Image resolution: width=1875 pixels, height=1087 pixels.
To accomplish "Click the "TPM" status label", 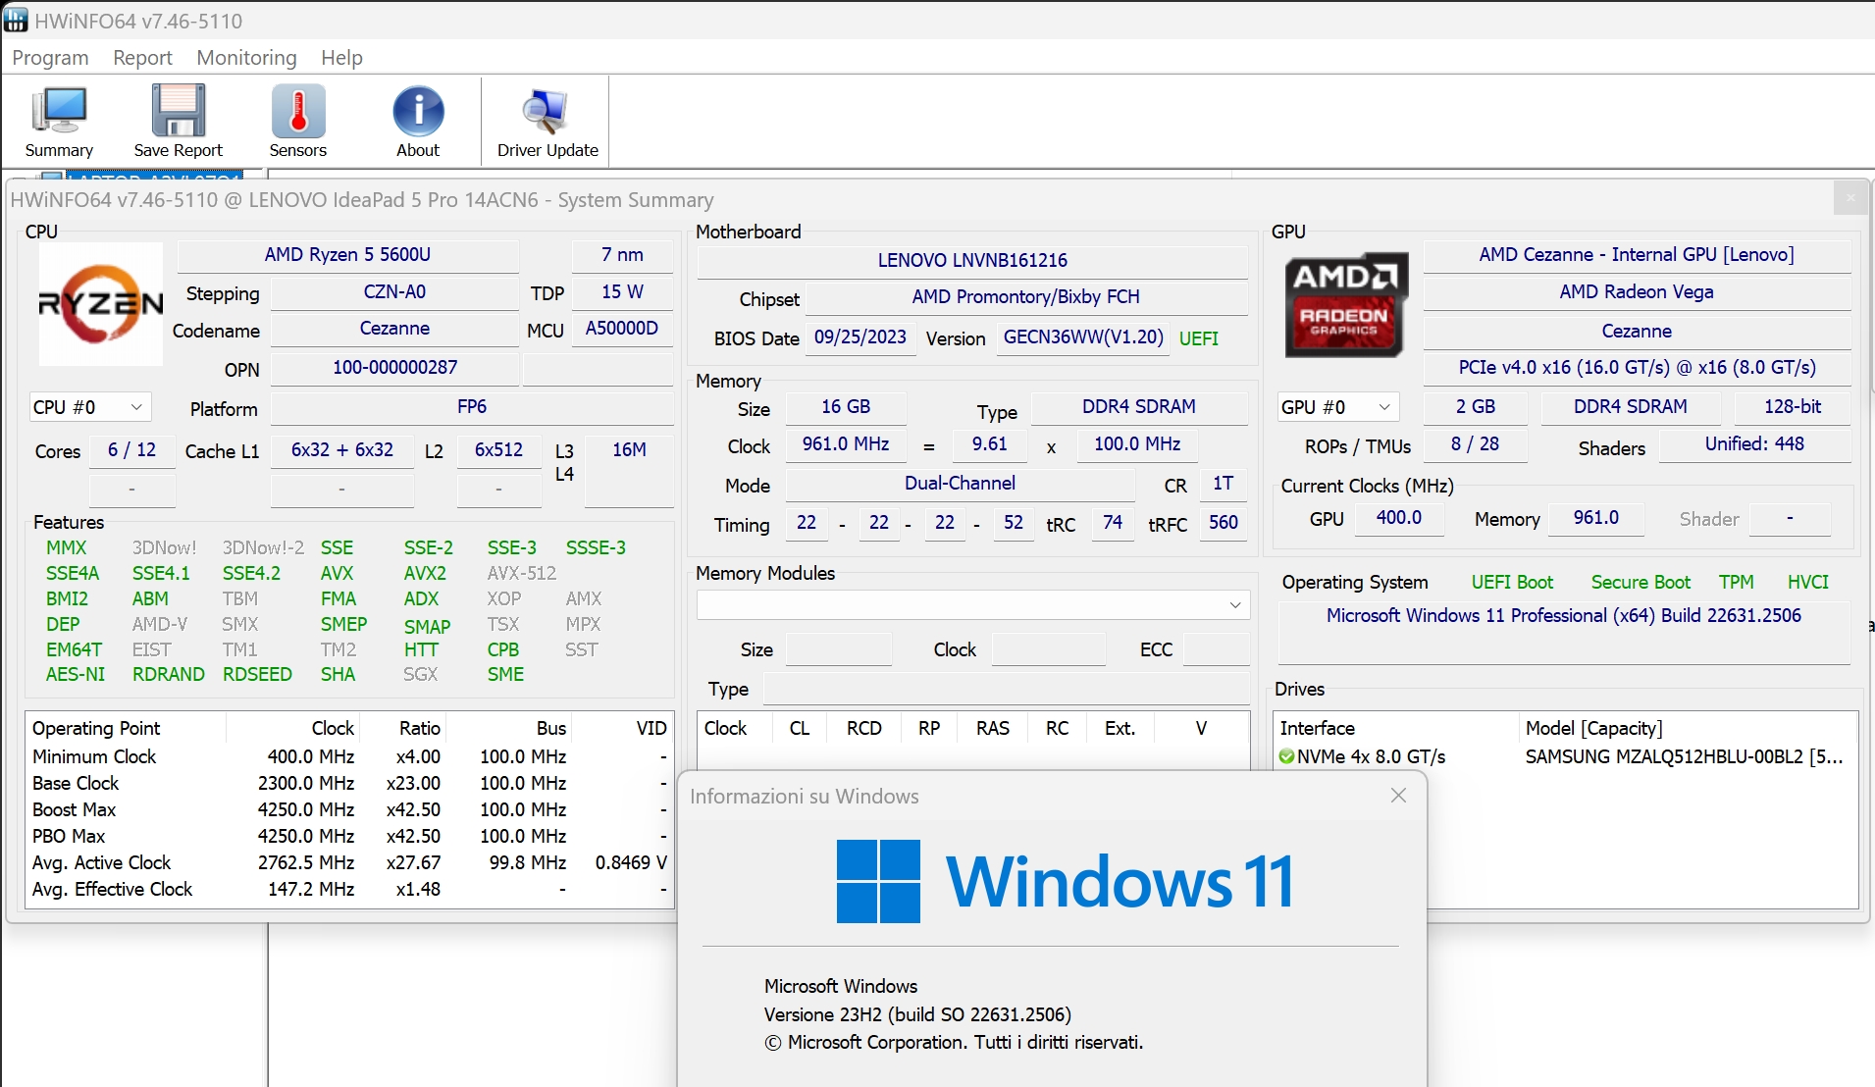I will click(1737, 583).
